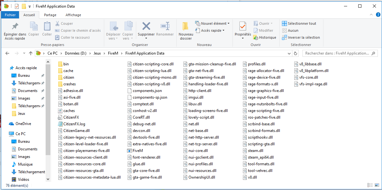Click the title bar properties checkmark icon
This screenshot has width=382, height=190.
click(17, 6)
